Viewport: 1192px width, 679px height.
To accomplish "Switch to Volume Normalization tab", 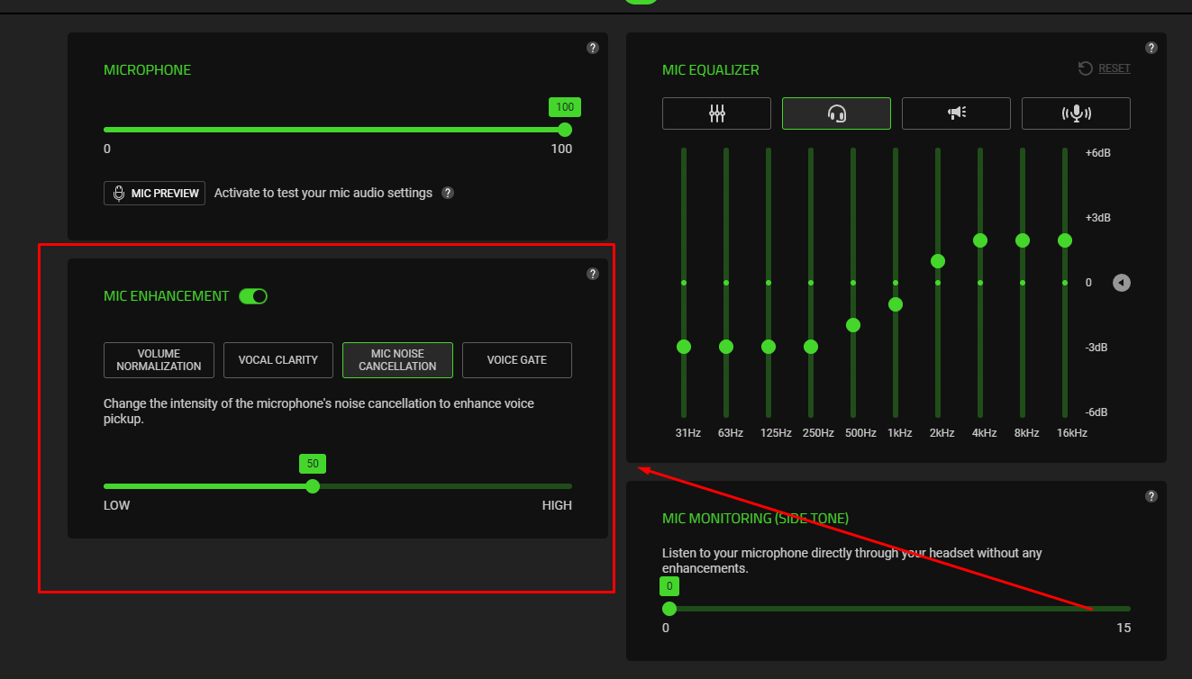I will coord(159,360).
